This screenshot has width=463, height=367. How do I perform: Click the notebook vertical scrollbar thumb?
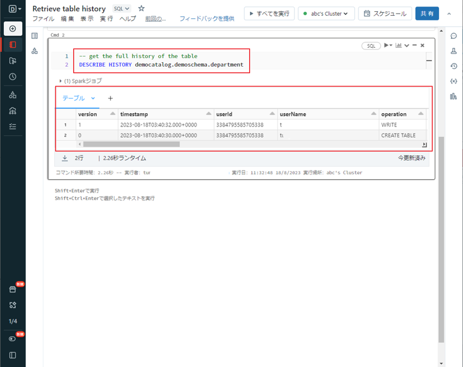(441, 239)
